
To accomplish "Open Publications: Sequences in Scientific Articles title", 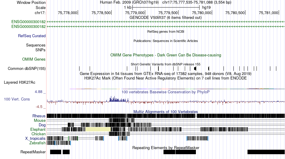I will [166, 41].
